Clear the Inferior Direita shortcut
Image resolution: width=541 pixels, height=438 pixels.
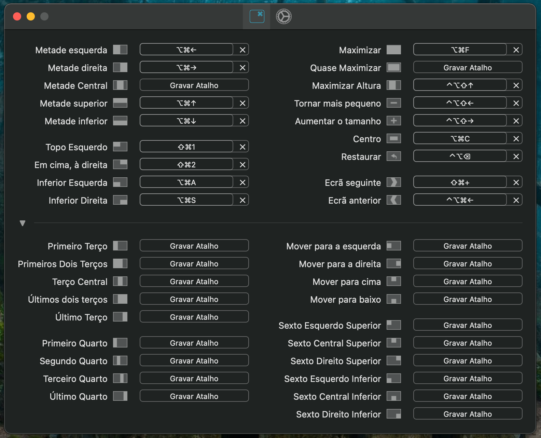(x=242, y=200)
